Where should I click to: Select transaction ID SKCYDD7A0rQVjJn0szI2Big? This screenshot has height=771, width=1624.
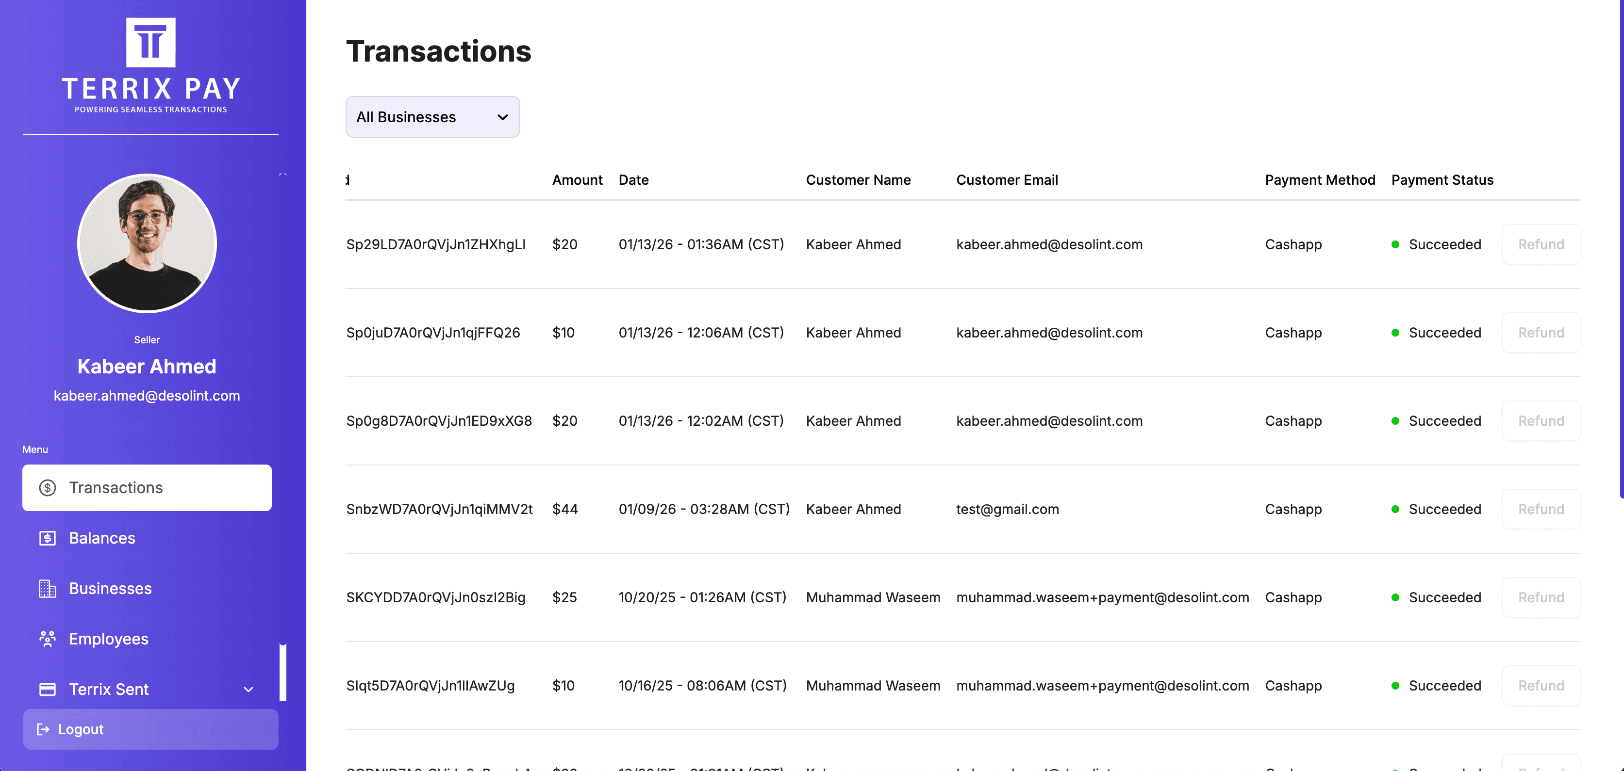(x=436, y=597)
